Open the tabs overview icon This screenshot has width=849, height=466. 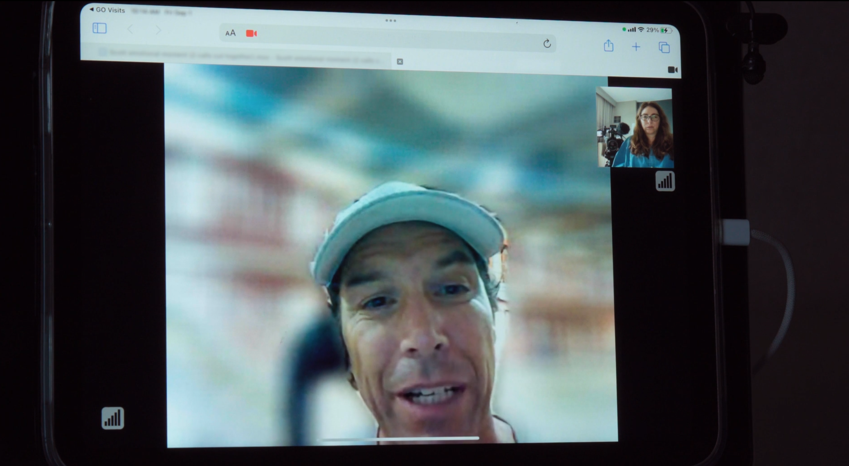pos(664,47)
